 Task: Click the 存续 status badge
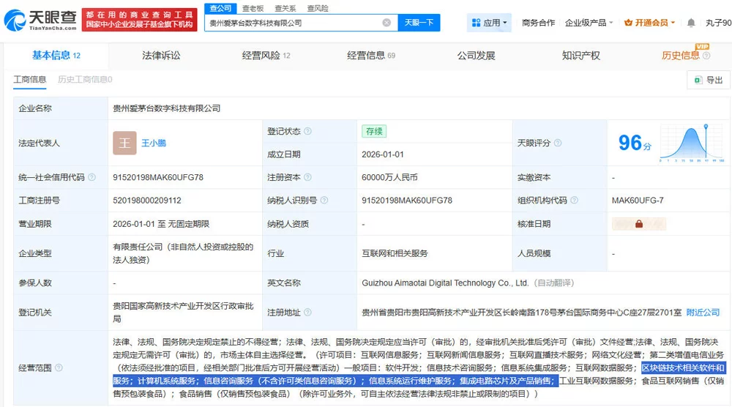[374, 131]
